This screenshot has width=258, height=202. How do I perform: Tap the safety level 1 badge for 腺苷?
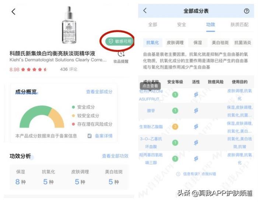click(175, 111)
